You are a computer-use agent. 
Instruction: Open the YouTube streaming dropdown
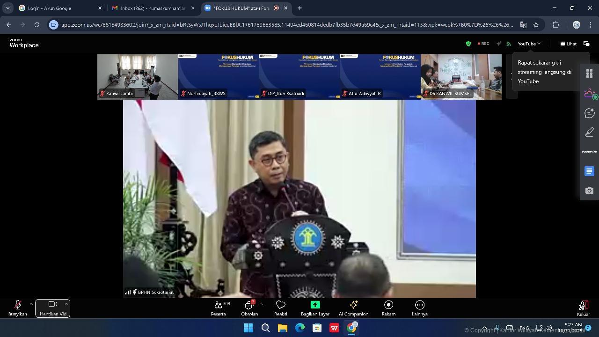point(528,44)
